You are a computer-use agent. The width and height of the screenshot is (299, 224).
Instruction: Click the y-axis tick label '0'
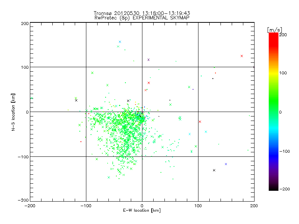[x=27, y=112]
